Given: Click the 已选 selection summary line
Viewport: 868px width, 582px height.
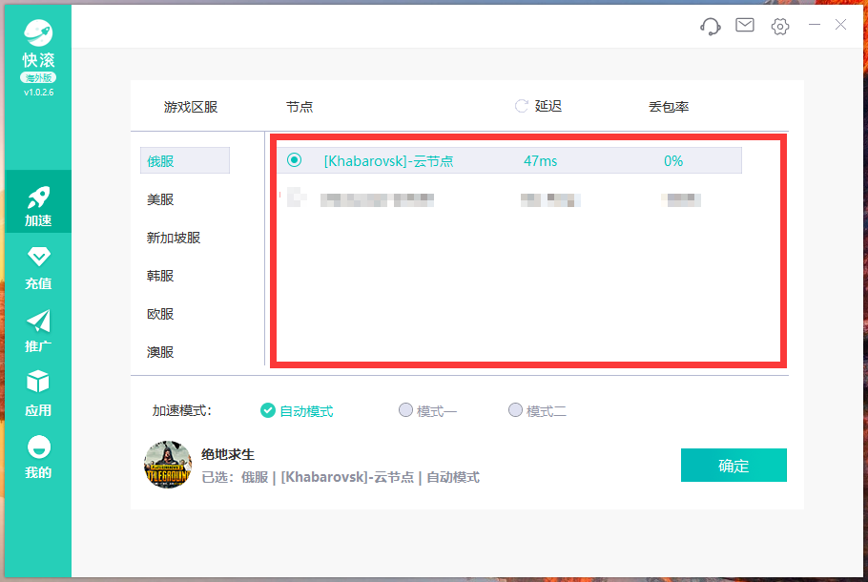Looking at the screenshot, I should coord(341,477).
